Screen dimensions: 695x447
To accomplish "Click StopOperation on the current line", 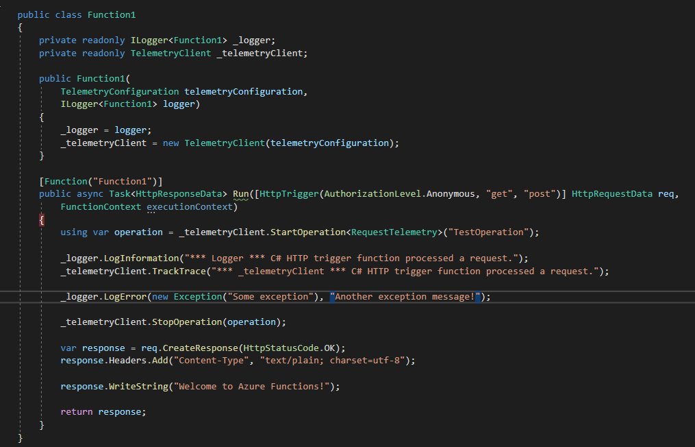I will pyautogui.click(x=188, y=322).
